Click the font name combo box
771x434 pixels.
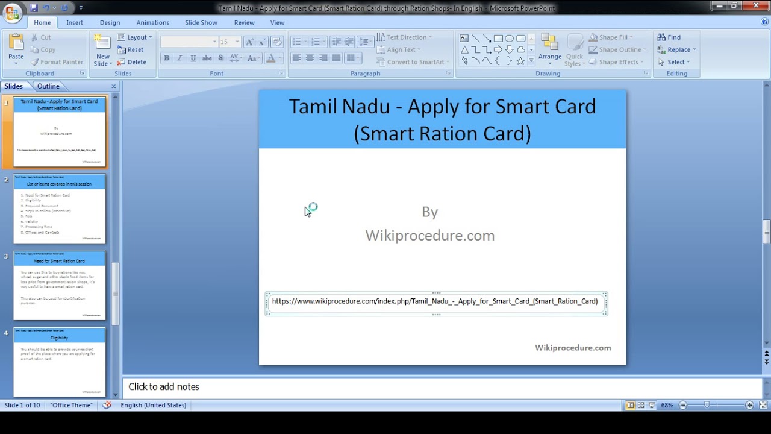[x=189, y=42]
